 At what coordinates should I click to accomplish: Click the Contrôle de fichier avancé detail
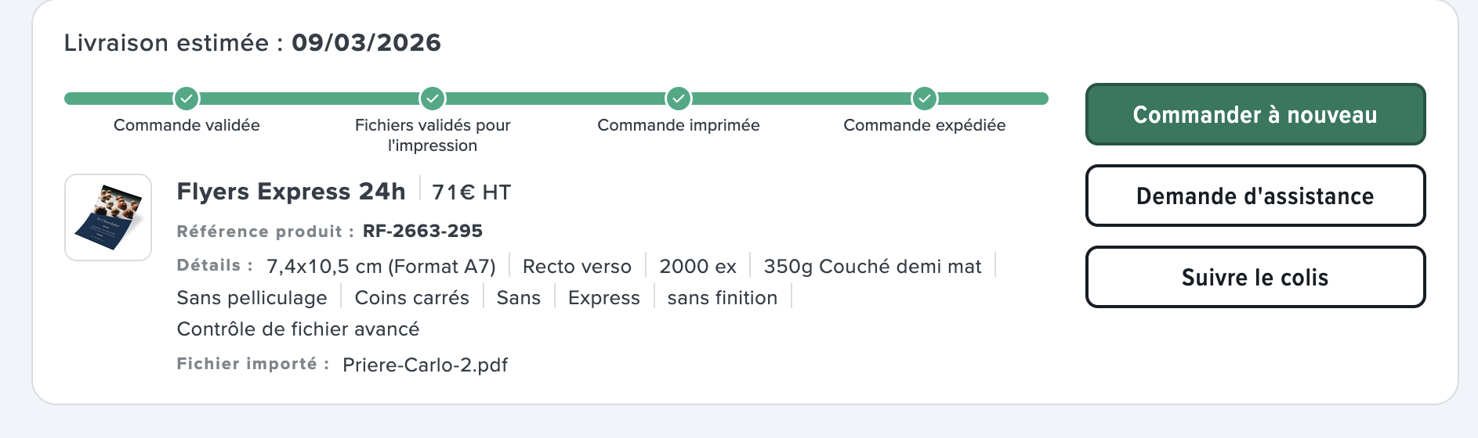coord(298,329)
